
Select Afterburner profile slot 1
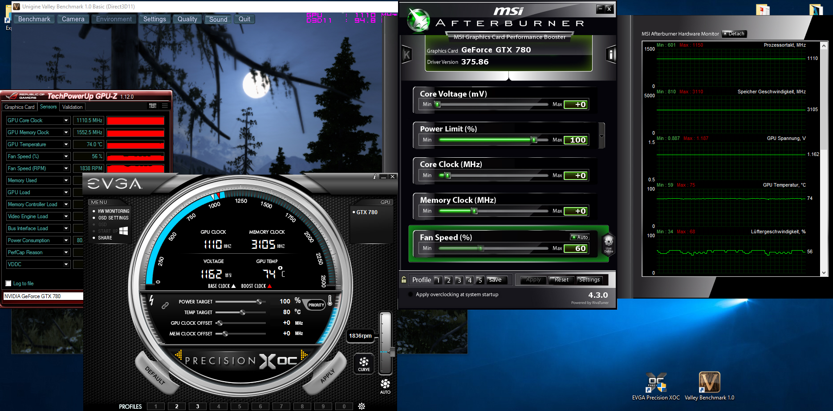pos(438,280)
